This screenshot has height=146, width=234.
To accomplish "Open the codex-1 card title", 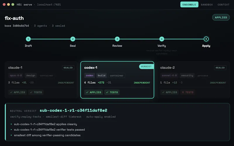I will (x=91, y=68).
